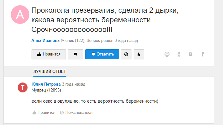Screen dimensions: 223x125
Task: Share to Facebook icon
Action: (x=203, y=54)
